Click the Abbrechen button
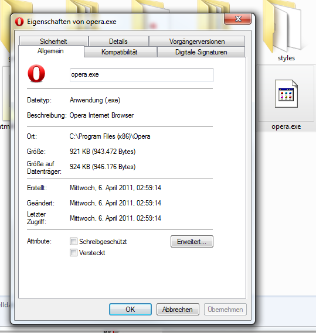The height and width of the screenshot is (333, 316). pos(178,309)
